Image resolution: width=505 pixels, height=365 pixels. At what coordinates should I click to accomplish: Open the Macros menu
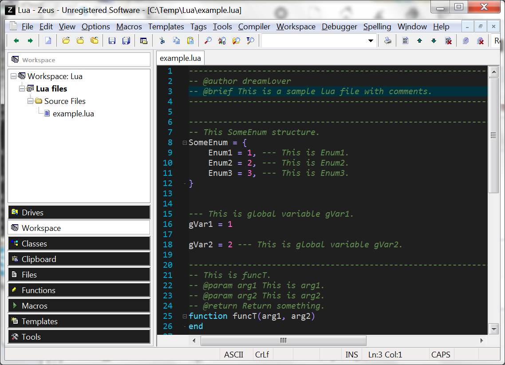129,26
